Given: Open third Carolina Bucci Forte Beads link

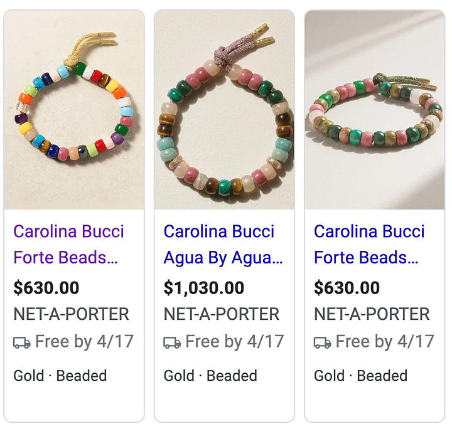Looking at the screenshot, I should [x=369, y=244].
